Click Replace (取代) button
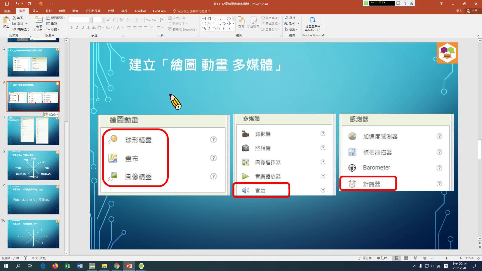482x271 pixels. tap(290, 24)
